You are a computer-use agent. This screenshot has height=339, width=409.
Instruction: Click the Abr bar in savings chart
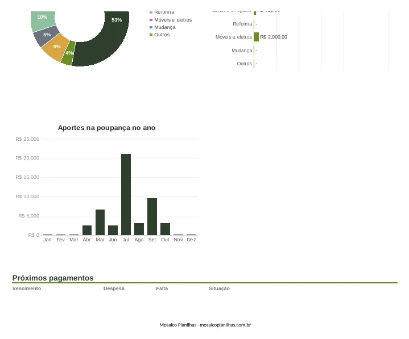87,230
